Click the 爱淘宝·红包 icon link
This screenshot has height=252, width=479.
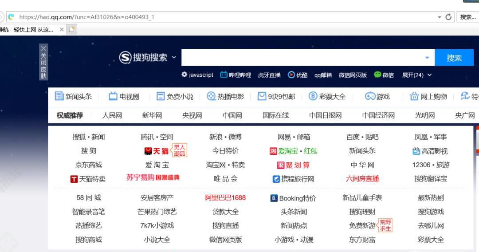point(293,151)
